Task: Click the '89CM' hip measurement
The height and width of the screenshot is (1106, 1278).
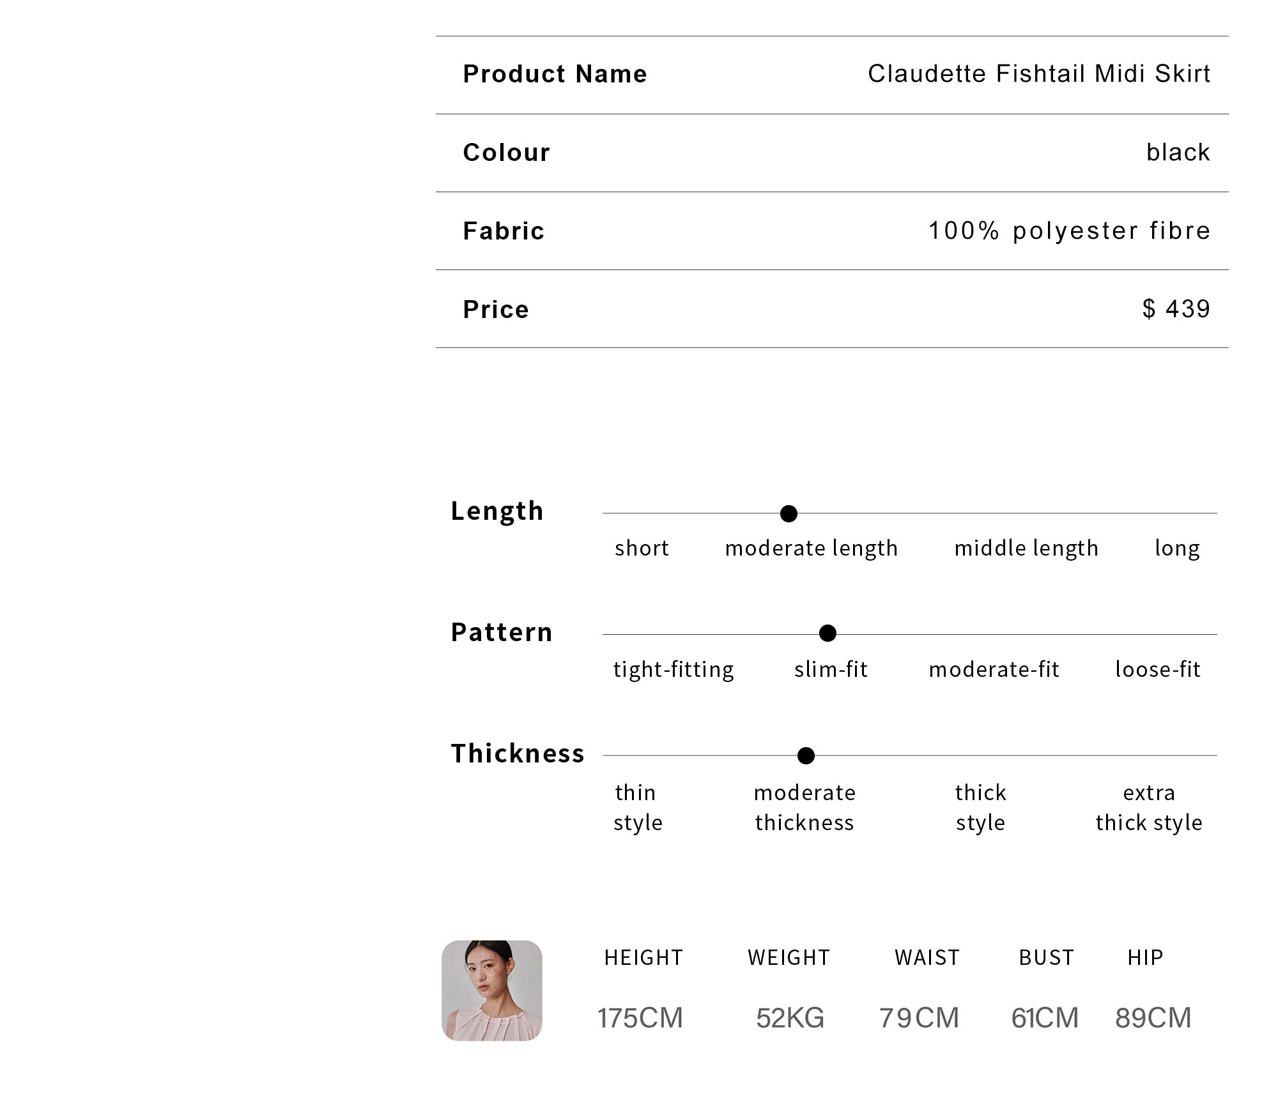Action: coord(1153,1019)
